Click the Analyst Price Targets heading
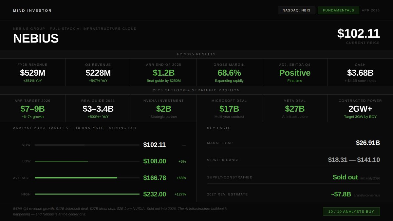Image resolution: width=393 pixels, height=221 pixels. (75, 128)
